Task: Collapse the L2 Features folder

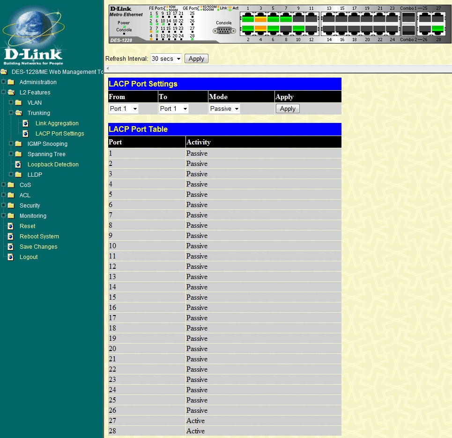Action: click(4, 93)
